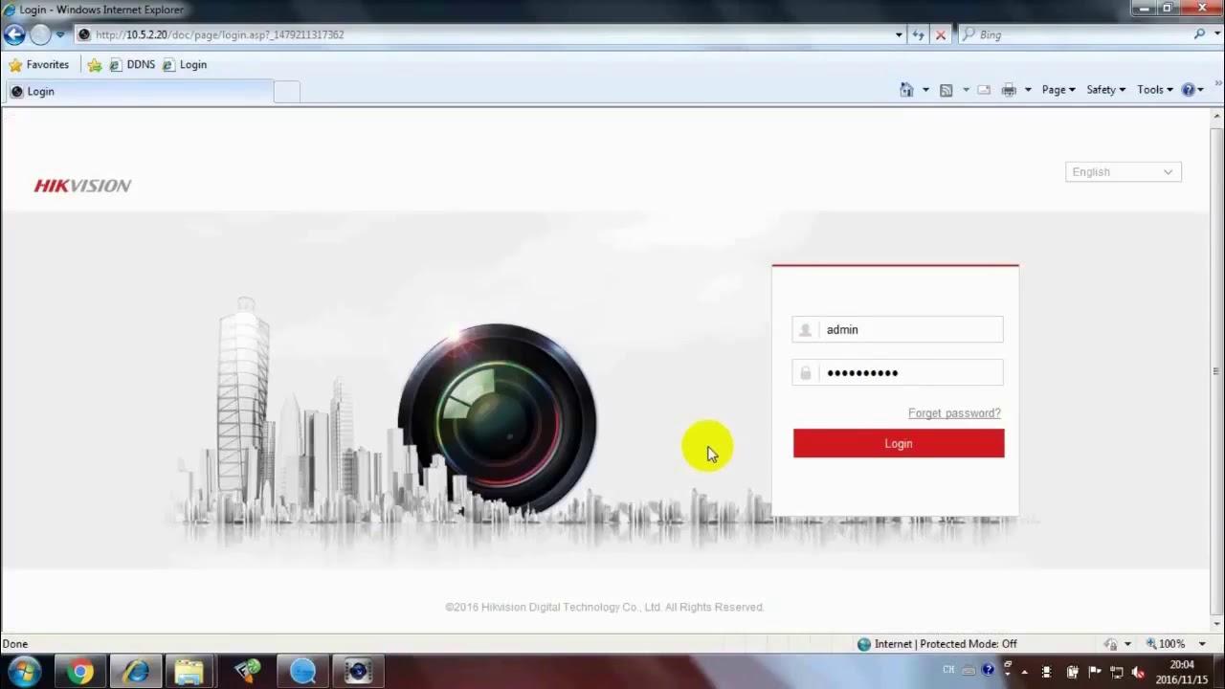Screen dimensions: 1225x689
Task: Click the network connection tray icon
Action: pos(1116,672)
